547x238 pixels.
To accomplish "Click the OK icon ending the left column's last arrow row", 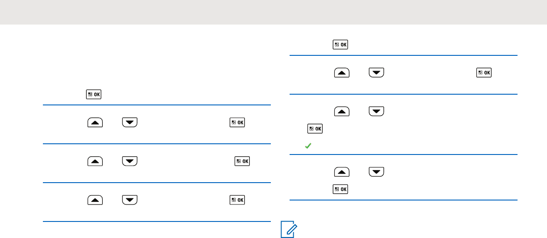I will [237, 200].
